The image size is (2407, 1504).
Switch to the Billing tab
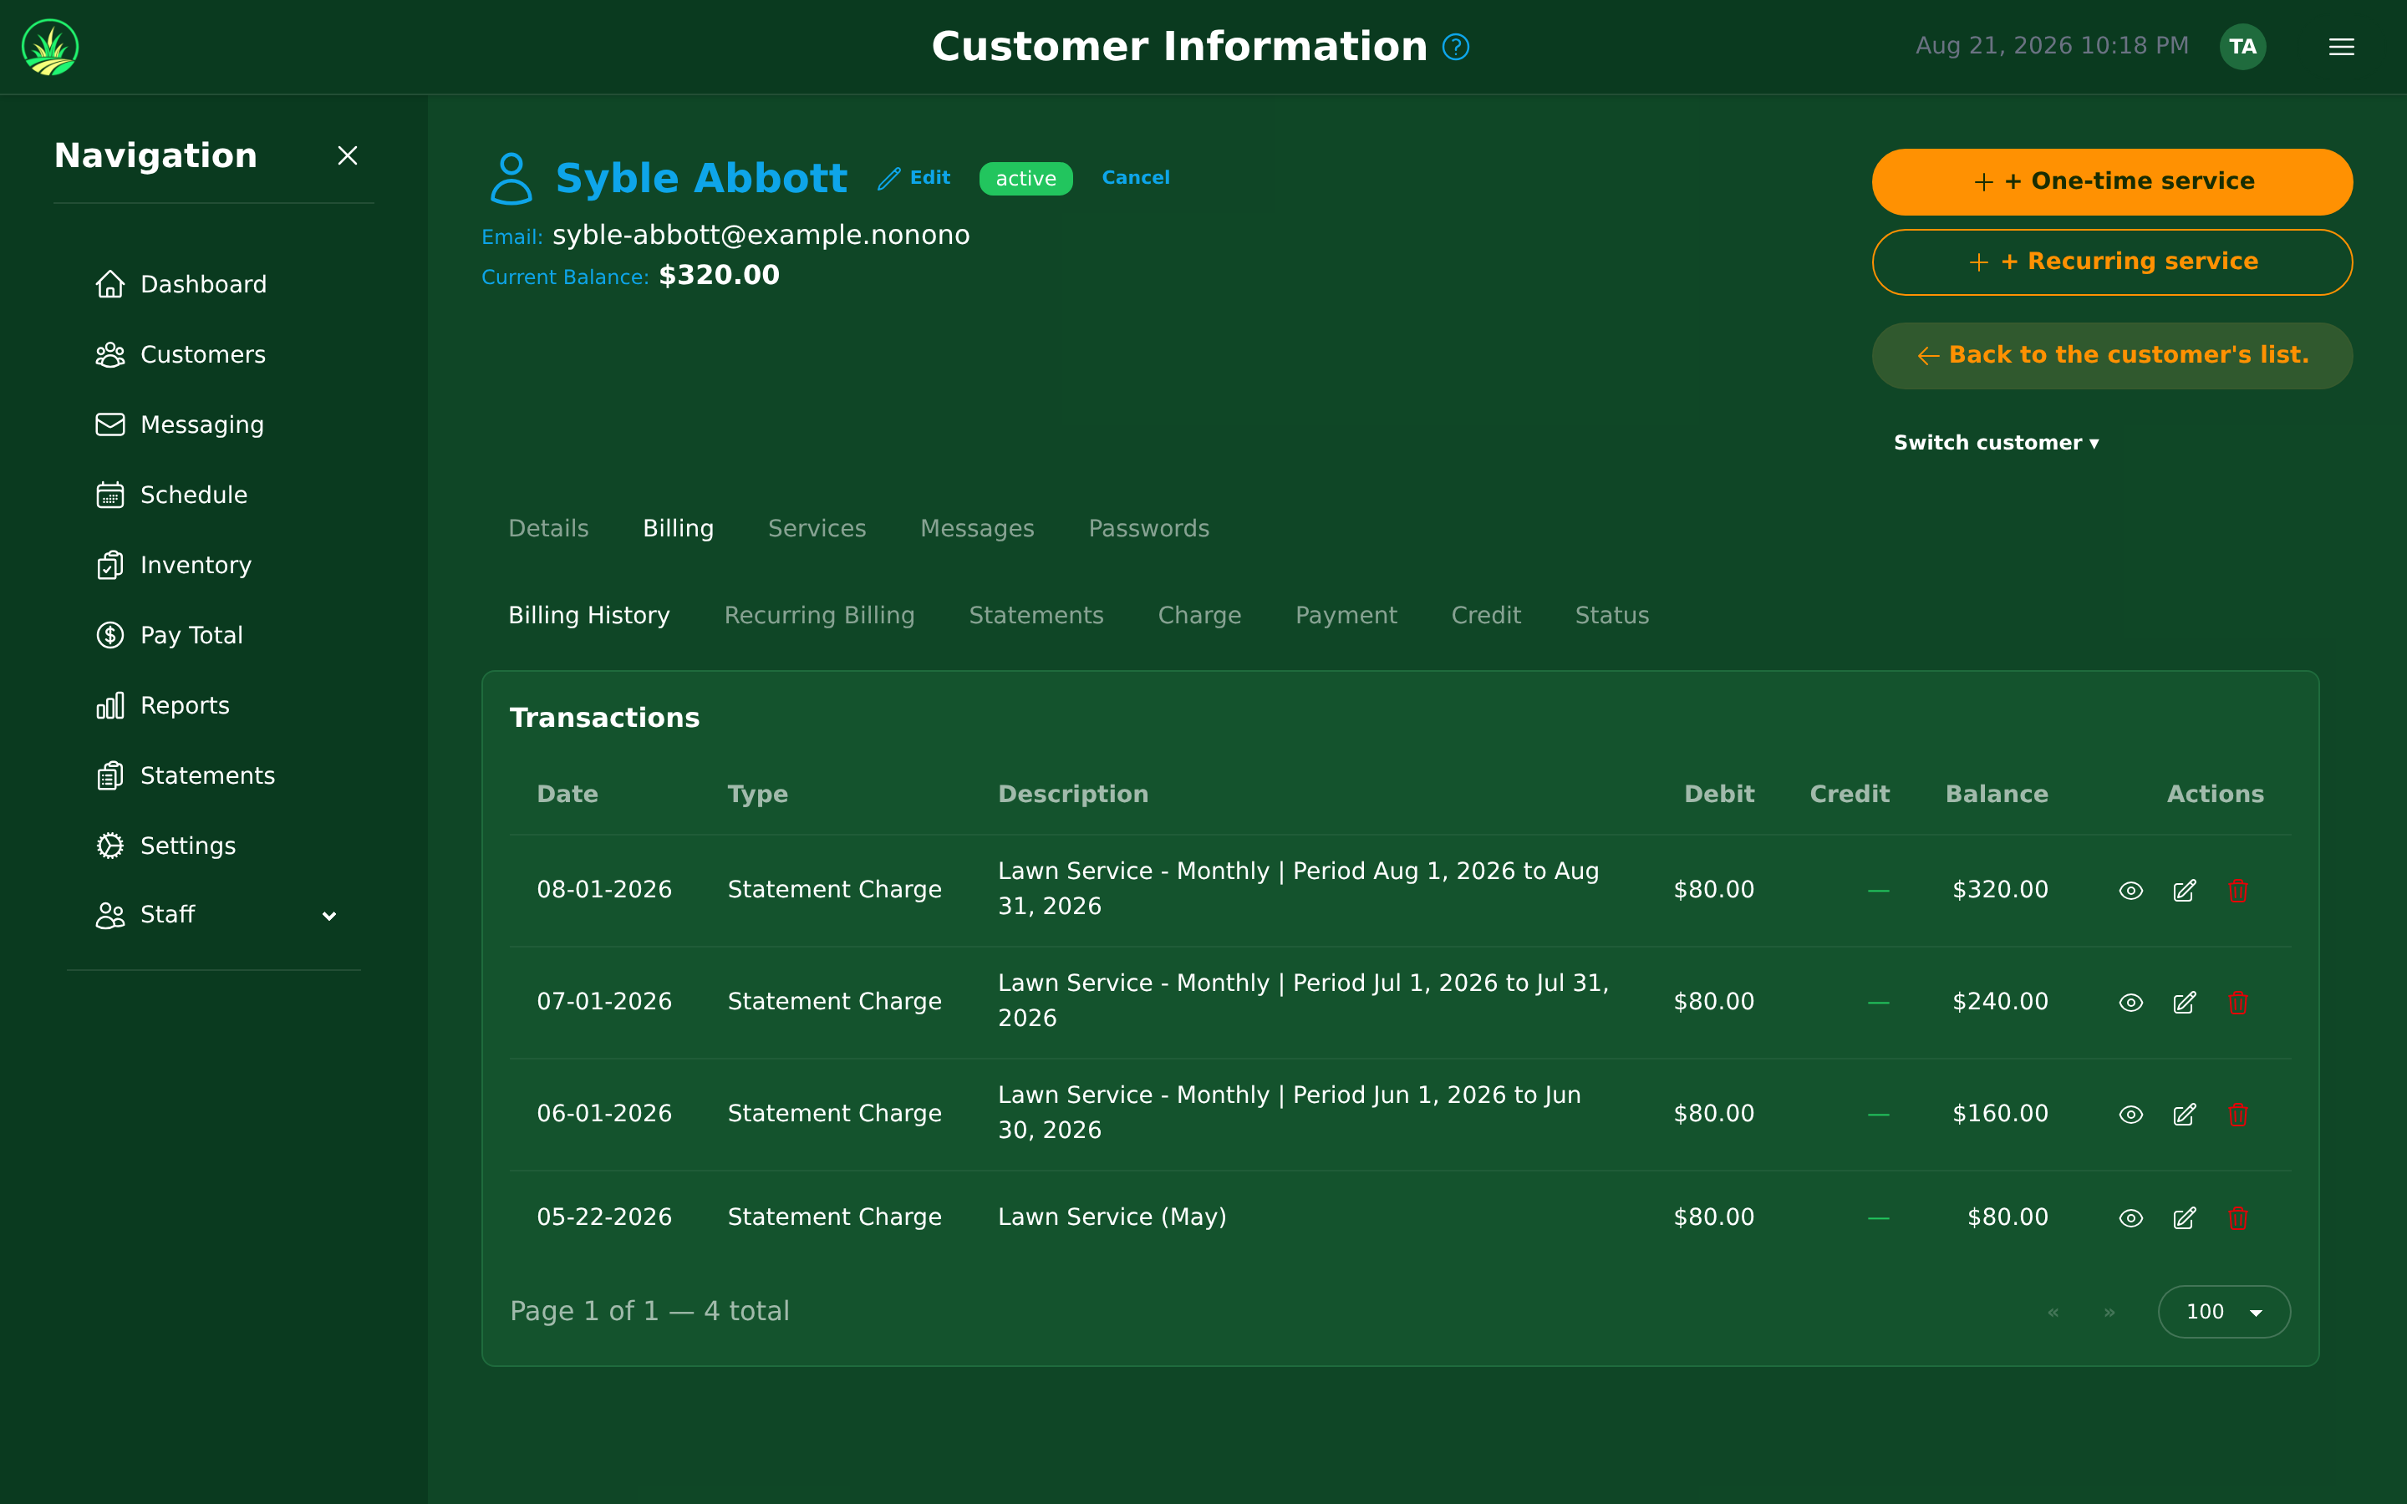pyautogui.click(x=679, y=529)
